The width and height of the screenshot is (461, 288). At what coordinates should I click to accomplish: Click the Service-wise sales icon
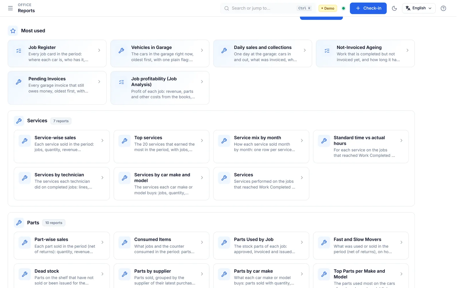pyautogui.click(x=25, y=141)
